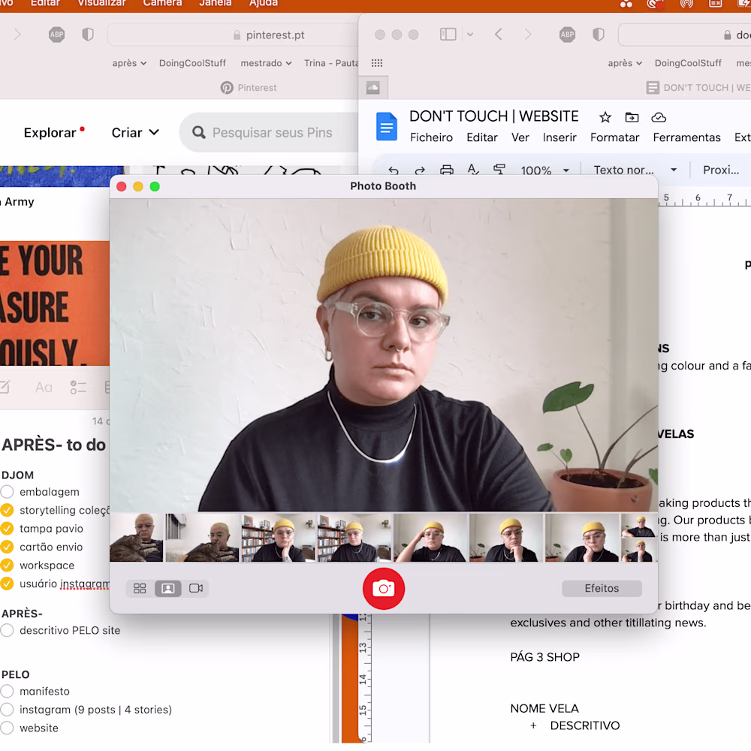Click spell check icon in Docs toolbar
This screenshot has height=751, width=751.
click(x=472, y=170)
